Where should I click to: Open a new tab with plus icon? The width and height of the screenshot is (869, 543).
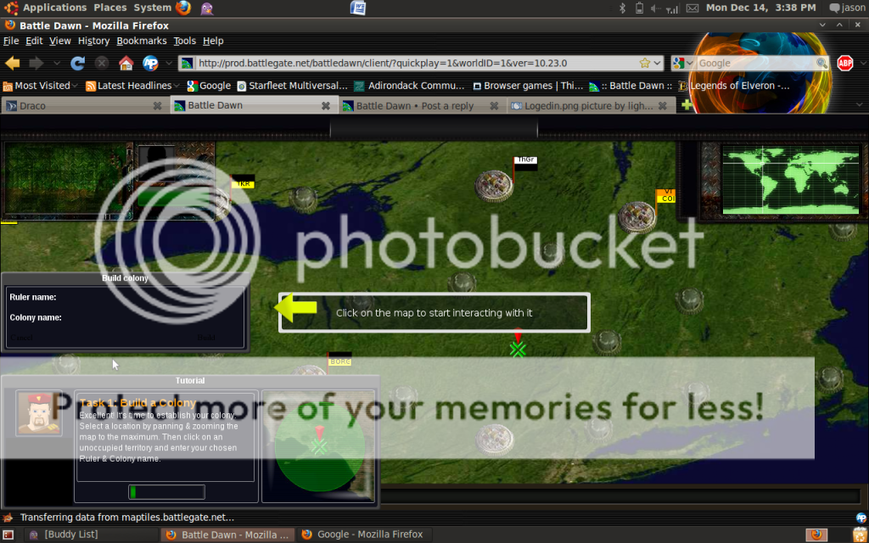click(687, 104)
